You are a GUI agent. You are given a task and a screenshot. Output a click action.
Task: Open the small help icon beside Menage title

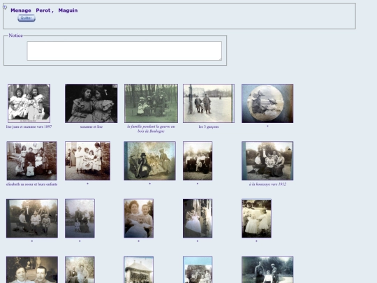tap(5, 8)
